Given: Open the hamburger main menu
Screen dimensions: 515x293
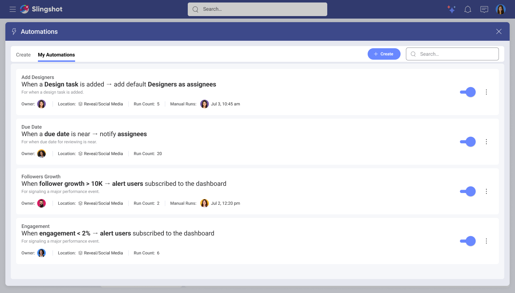Looking at the screenshot, I should tap(13, 9).
